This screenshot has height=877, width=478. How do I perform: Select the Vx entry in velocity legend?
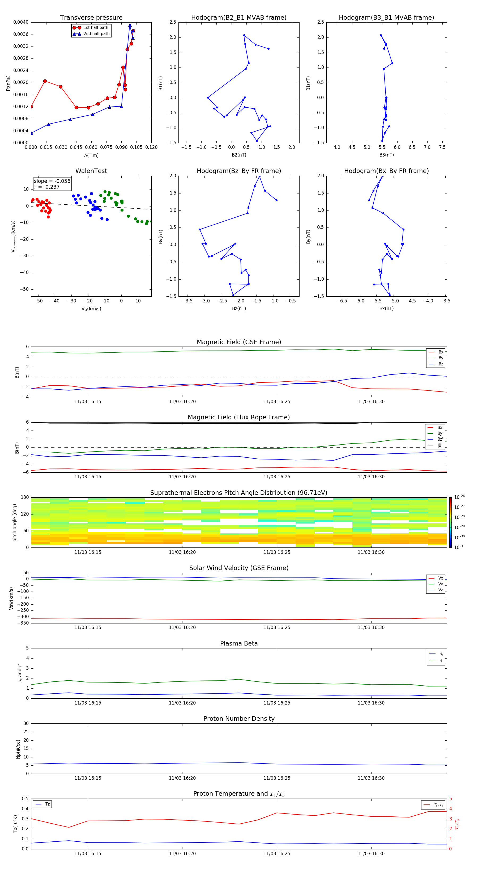(436, 578)
